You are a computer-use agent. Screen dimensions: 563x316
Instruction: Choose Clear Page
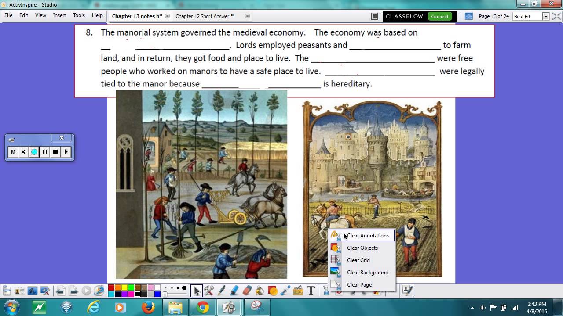click(x=362, y=285)
